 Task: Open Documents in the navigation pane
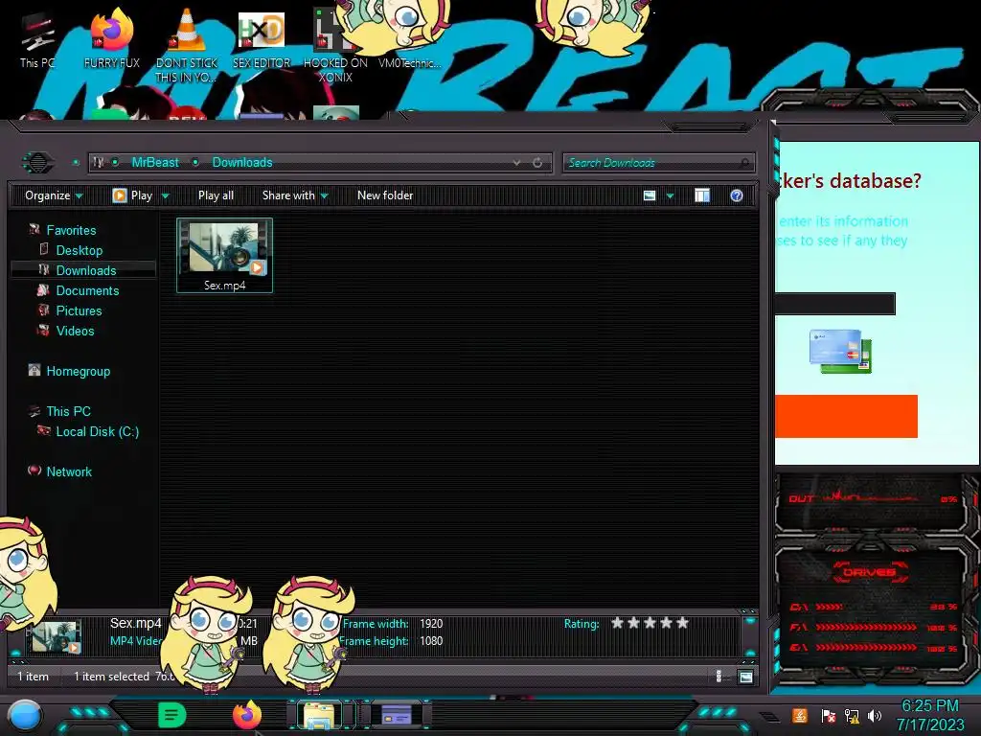(87, 290)
